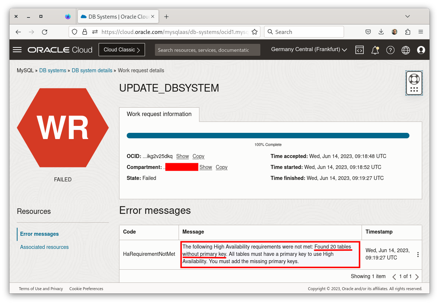The height and width of the screenshot is (304, 439).
Task: Show the full OCID value
Action: pos(183,156)
